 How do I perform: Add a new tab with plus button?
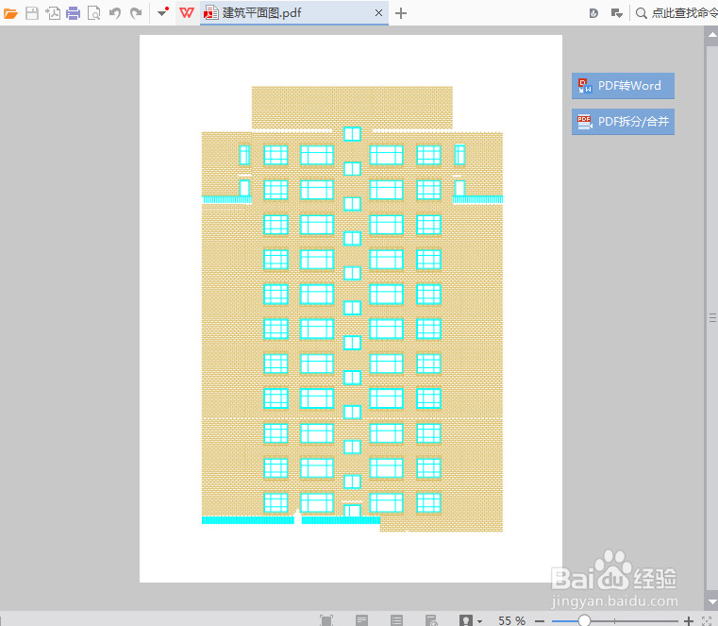pos(401,13)
